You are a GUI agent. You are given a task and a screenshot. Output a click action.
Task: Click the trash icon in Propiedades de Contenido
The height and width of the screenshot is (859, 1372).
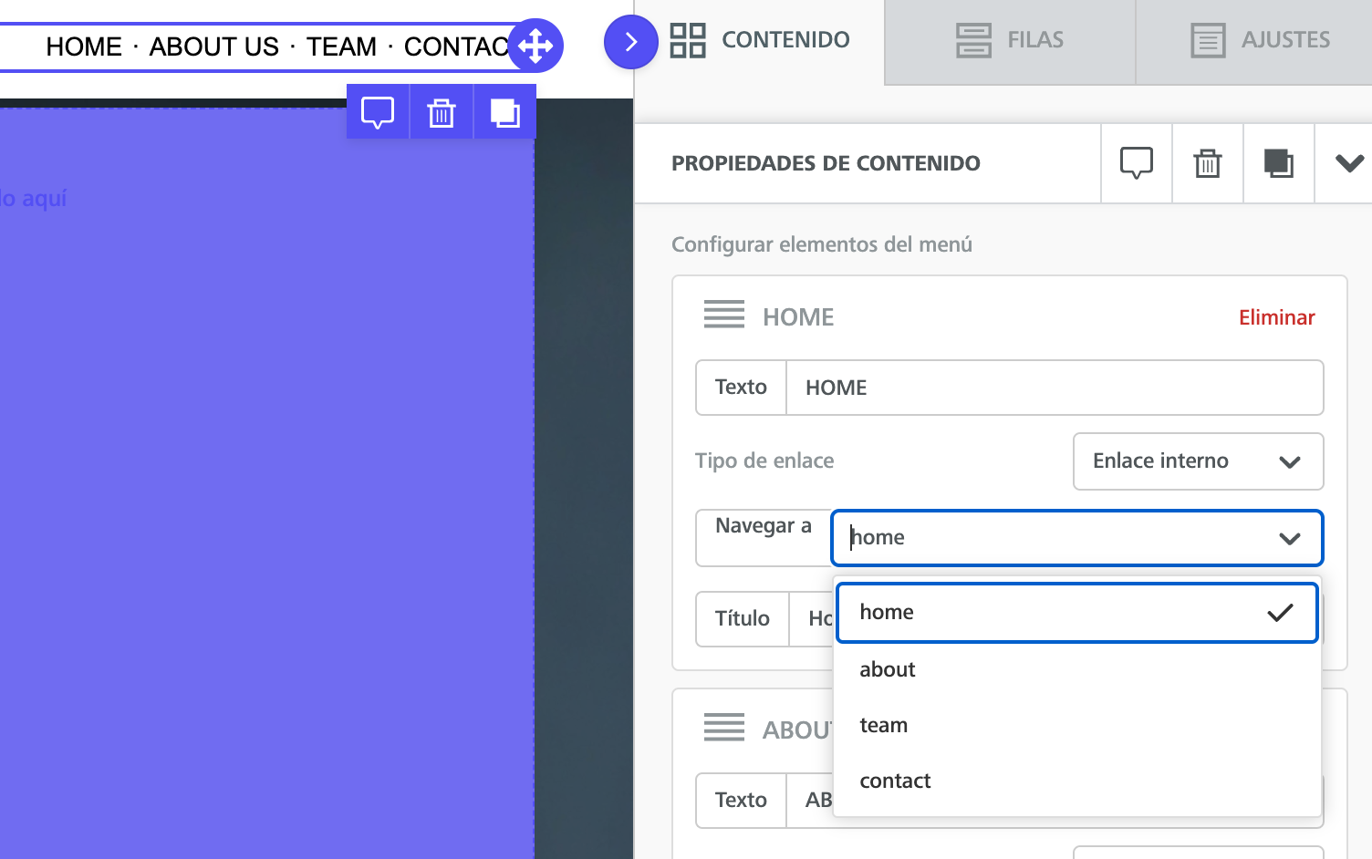pos(1208,163)
